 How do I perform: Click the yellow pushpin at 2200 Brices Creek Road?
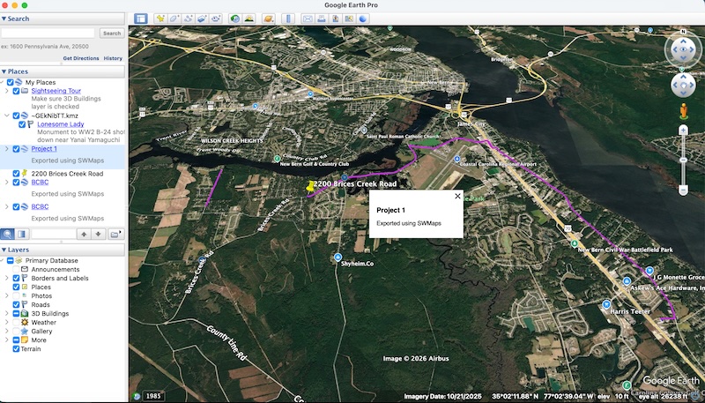pyautogui.click(x=310, y=188)
